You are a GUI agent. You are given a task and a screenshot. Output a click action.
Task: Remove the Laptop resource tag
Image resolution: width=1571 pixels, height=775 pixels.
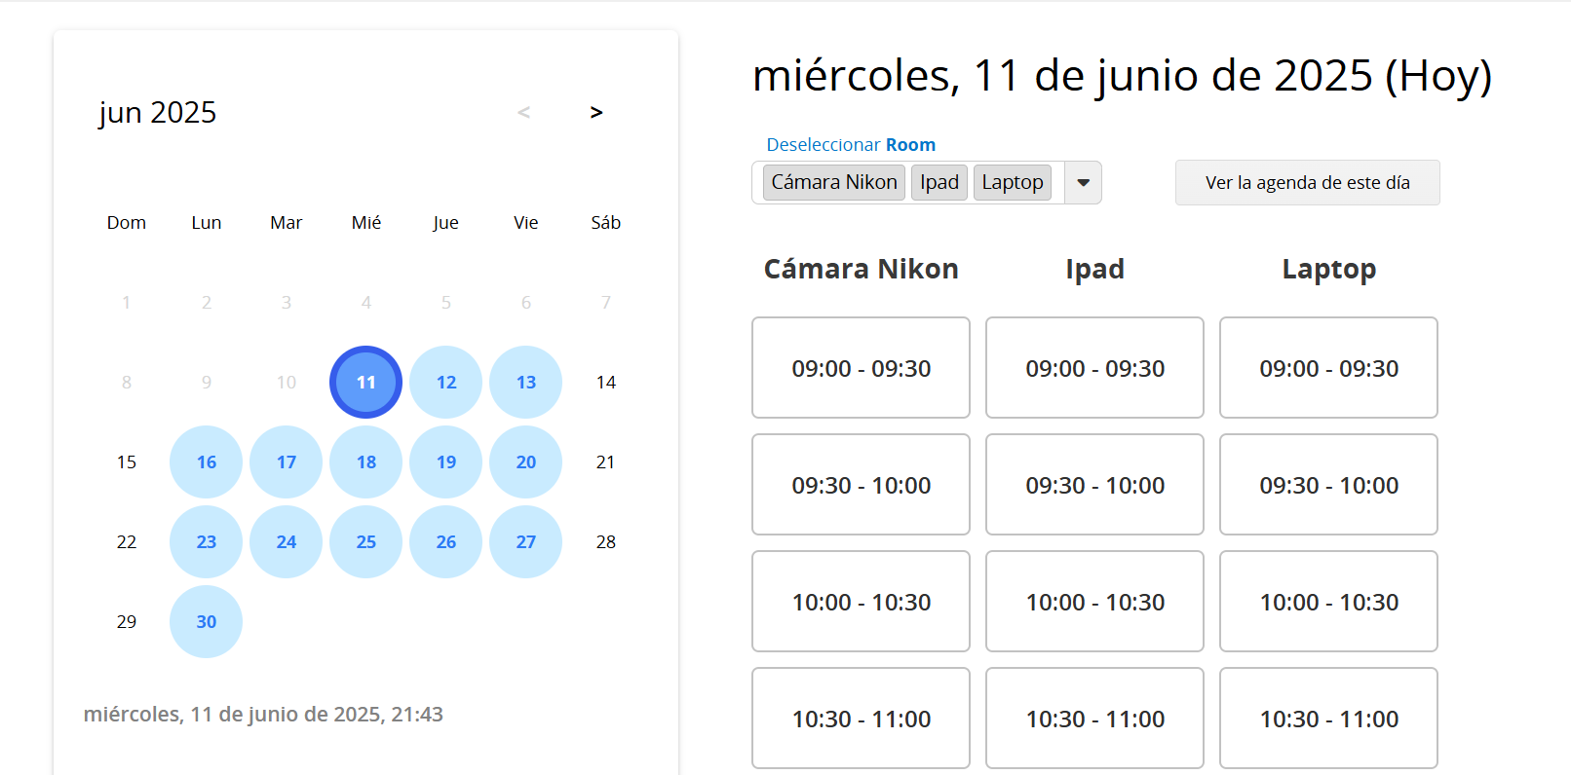1012,182
